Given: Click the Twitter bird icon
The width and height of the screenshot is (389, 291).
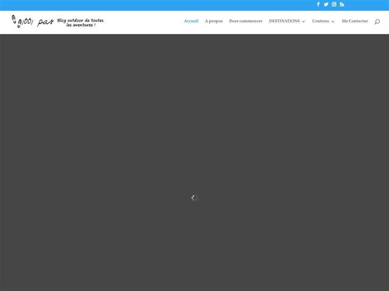Looking at the screenshot, I should (x=326, y=4).
